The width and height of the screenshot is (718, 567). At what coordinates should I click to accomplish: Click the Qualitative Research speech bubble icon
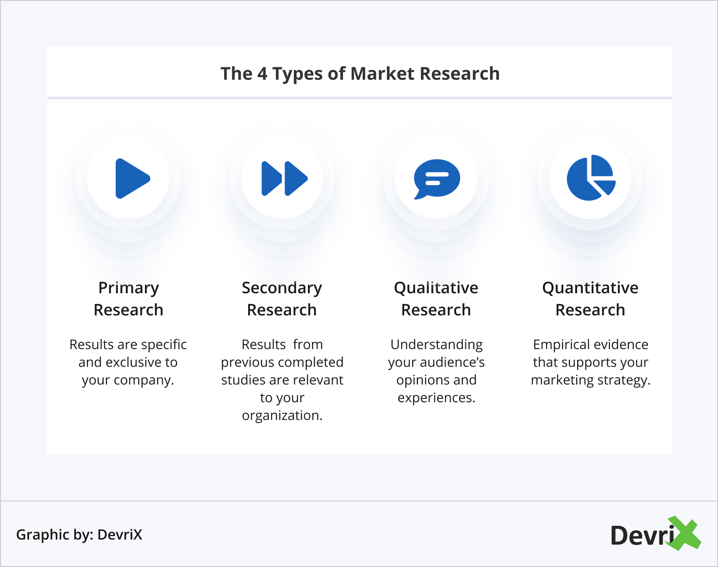(437, 178)
